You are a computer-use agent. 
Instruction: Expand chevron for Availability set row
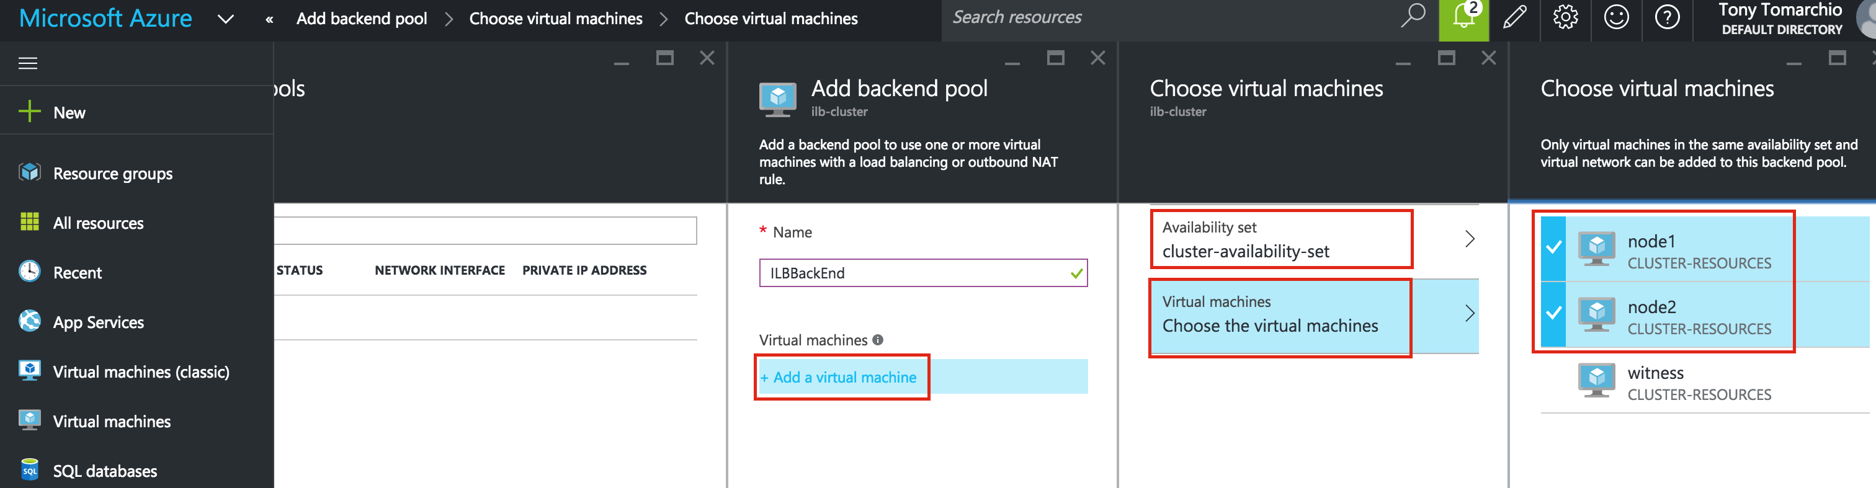click(x=1470, y=239)
